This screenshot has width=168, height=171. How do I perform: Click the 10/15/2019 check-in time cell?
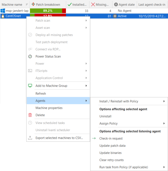click(152, 16)
